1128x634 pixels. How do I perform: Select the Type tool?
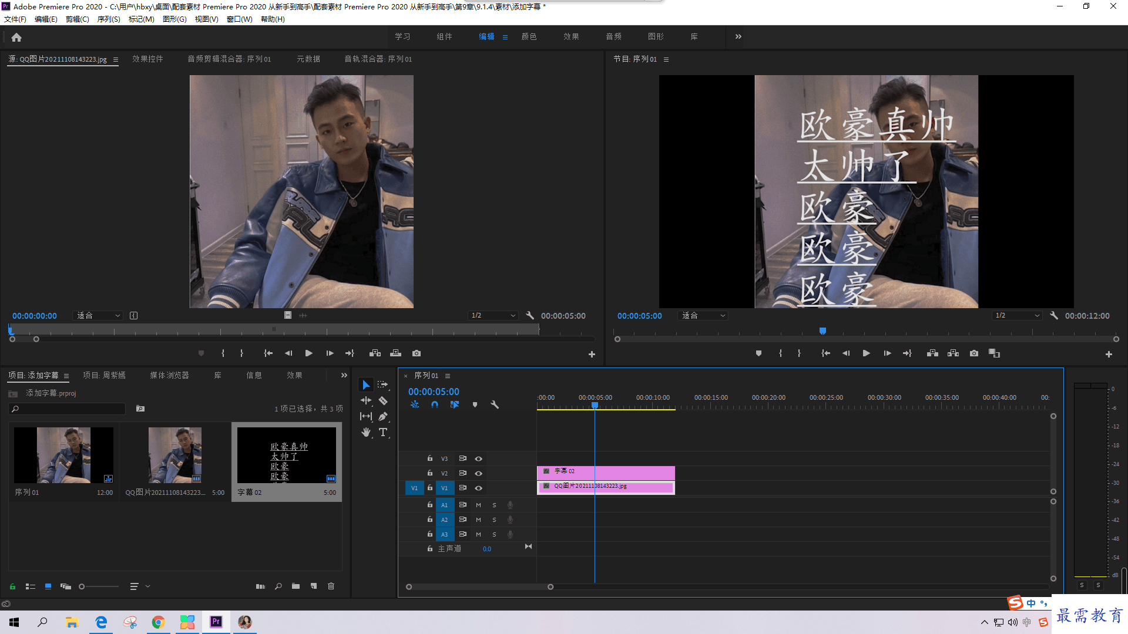tap(383, 432)
